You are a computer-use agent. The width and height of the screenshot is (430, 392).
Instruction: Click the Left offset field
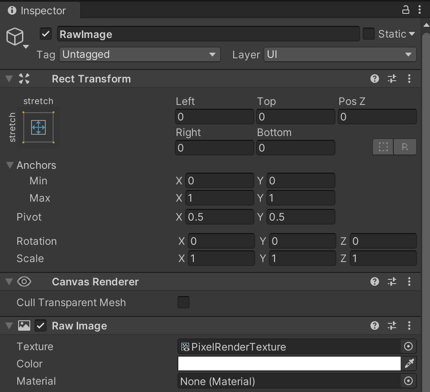[x=215, y=117]
